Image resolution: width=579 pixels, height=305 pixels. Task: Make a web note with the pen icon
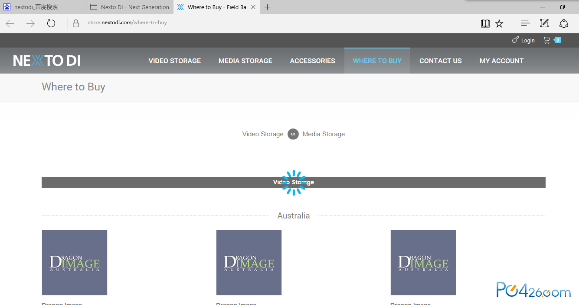(x=544, y=23)
